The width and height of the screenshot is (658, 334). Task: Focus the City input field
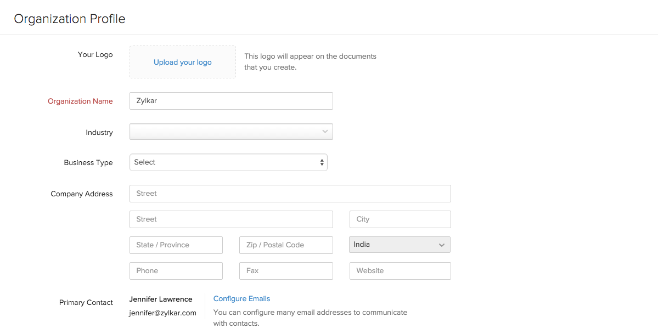tap(400, 219)
